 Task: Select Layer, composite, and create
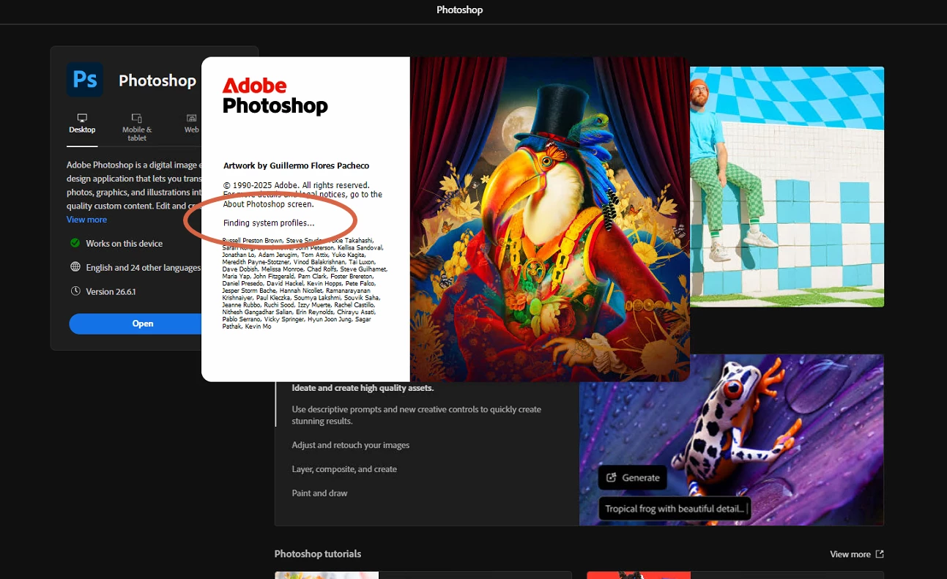tap(344, 469)
